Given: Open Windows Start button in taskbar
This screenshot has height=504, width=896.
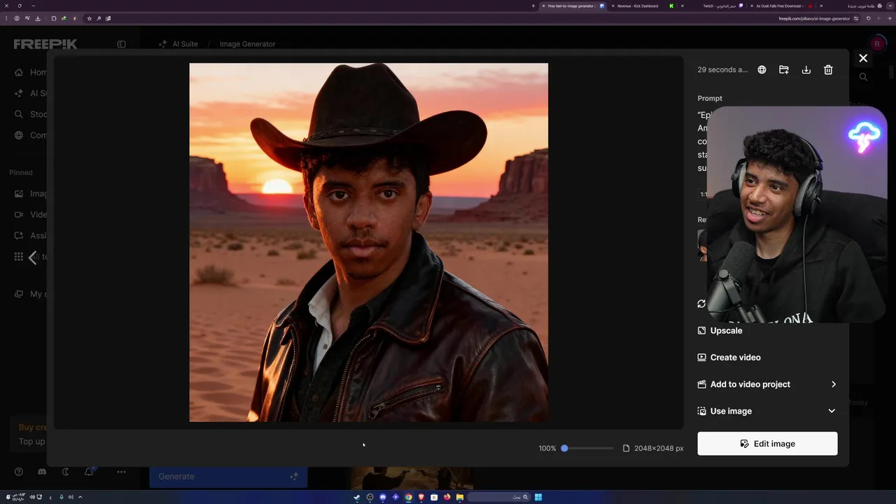Looking at the screenshot, I should point(538,497).
